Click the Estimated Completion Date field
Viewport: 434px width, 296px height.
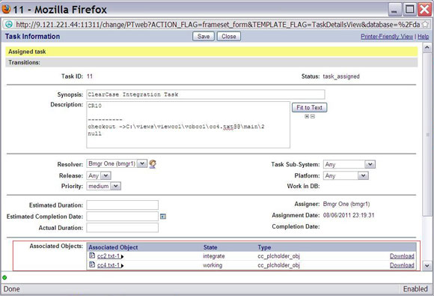tap(122, 217)
